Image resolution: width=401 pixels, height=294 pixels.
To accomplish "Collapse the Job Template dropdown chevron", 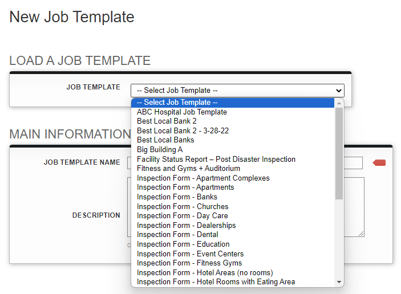I will (339, 91).
